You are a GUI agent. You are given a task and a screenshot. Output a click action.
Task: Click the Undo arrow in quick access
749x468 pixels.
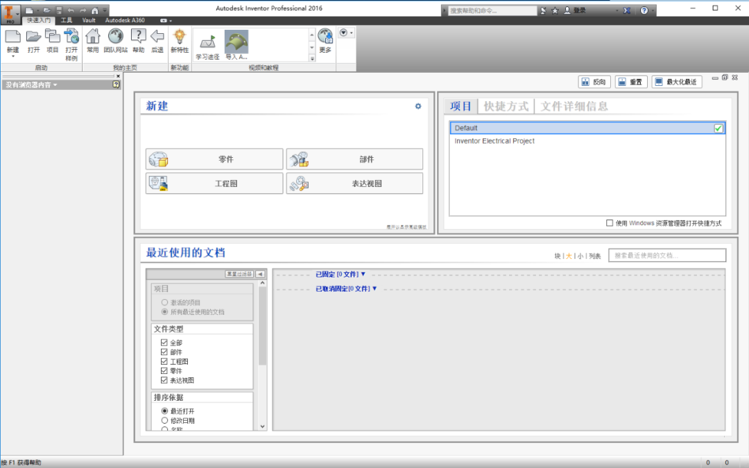coord(71,10)
